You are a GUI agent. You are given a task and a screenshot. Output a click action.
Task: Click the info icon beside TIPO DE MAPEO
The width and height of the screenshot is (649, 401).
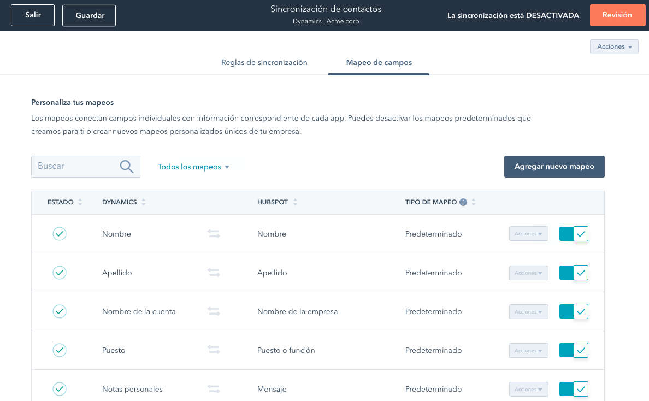click(463, 202)
